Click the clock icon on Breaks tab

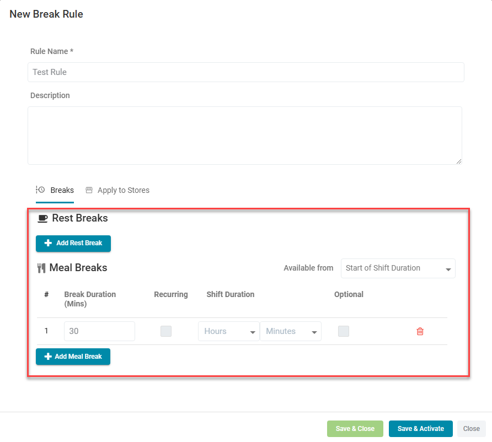click(40, 190)
